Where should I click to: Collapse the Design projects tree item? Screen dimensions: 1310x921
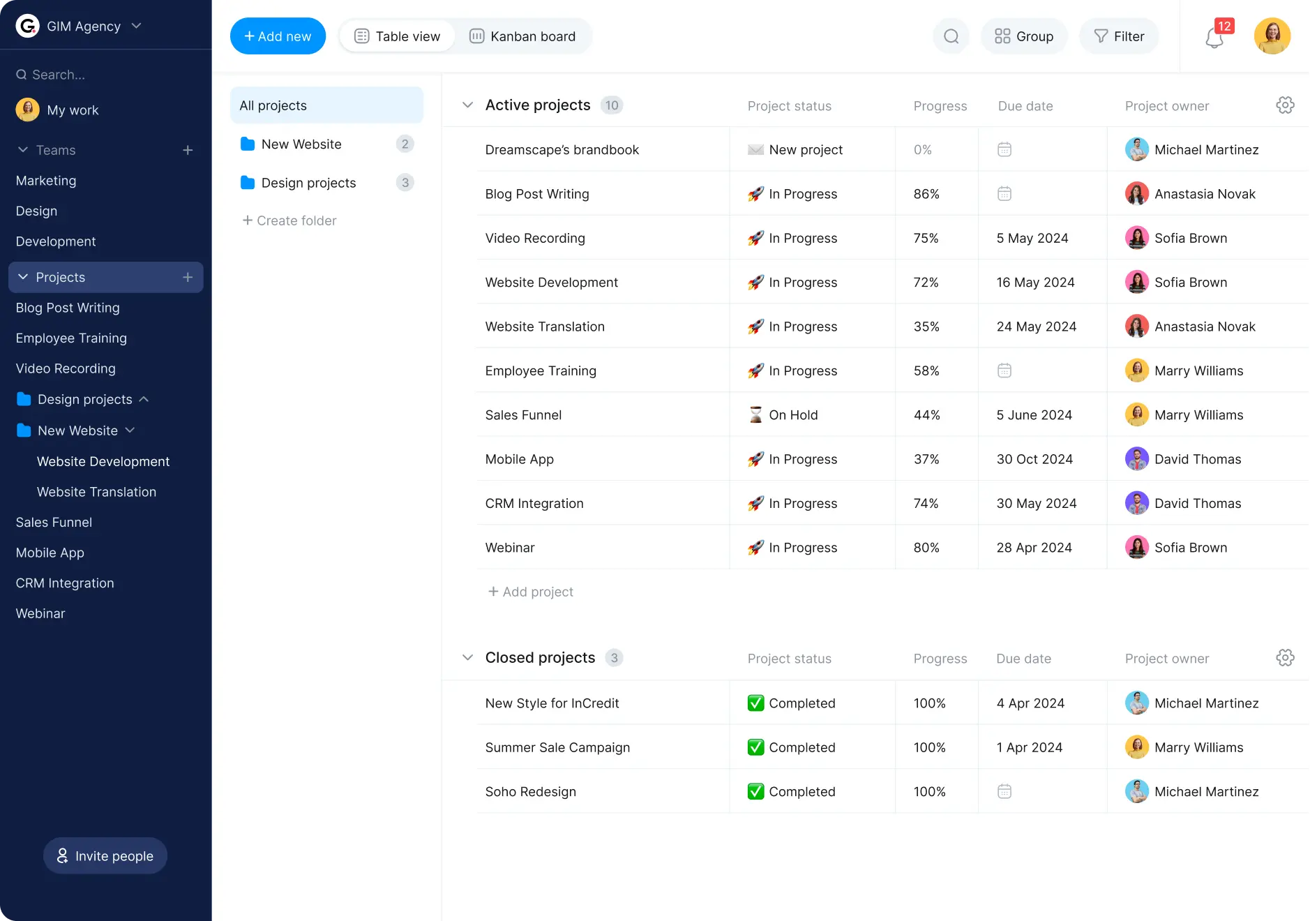[x=144, y=399]
